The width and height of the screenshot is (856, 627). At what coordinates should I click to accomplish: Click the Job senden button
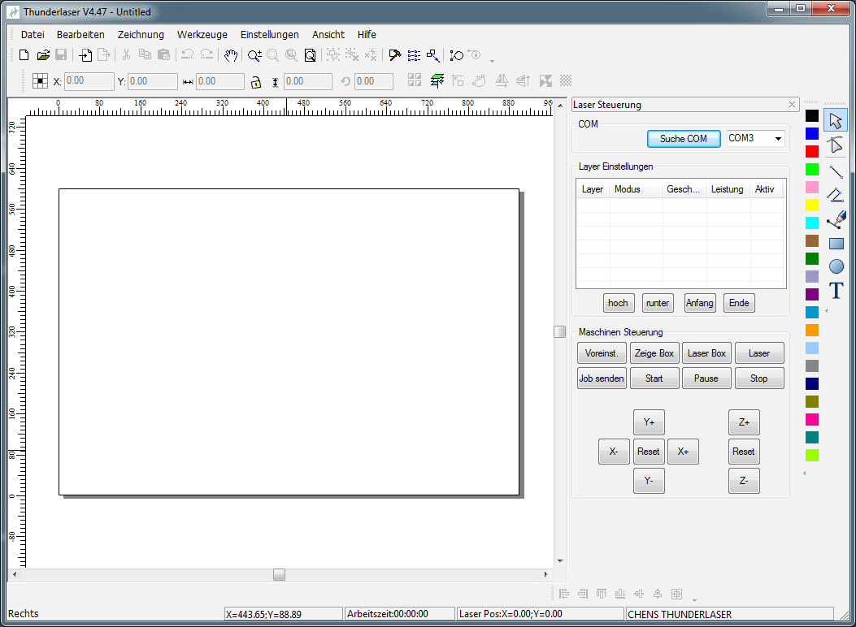[602, 378]
